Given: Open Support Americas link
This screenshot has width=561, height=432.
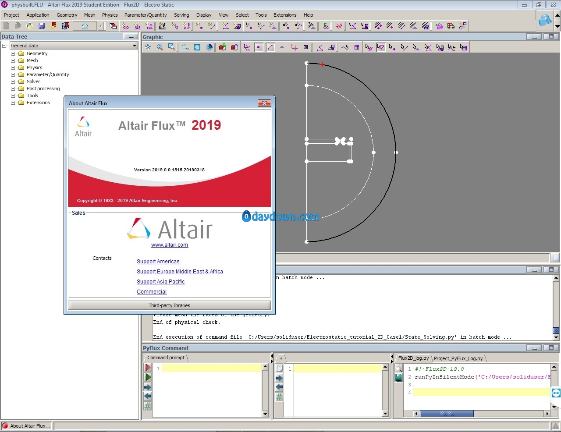Looking at the screenshot, I should (x=158, y=262).
